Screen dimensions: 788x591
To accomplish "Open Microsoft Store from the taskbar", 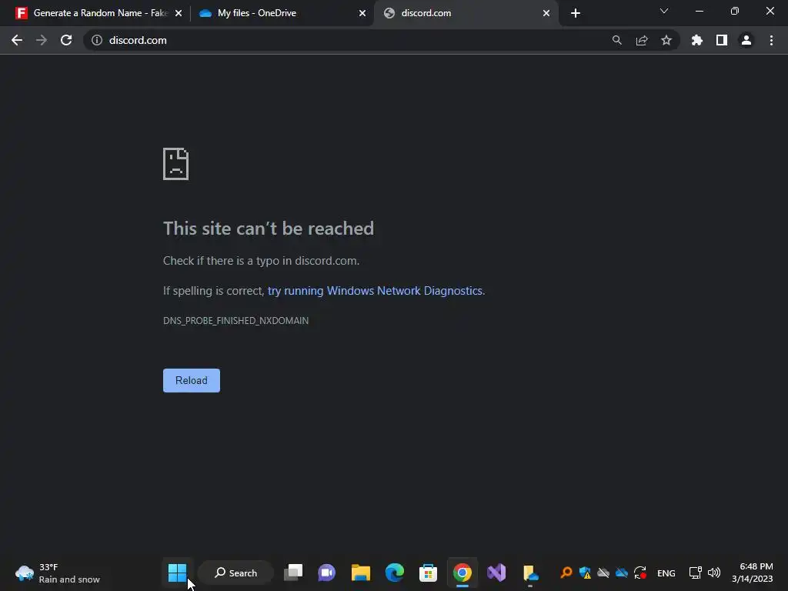I will (428, 573).
